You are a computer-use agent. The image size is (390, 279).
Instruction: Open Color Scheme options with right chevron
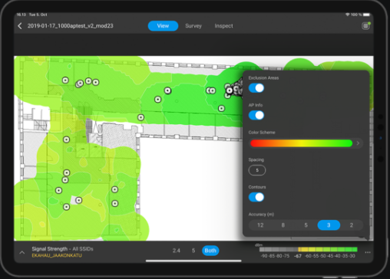(x=358, y=143)
